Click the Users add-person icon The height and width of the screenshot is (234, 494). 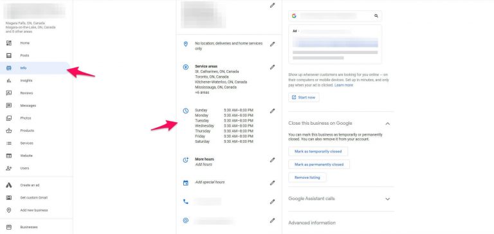click(x=9, y=168)
